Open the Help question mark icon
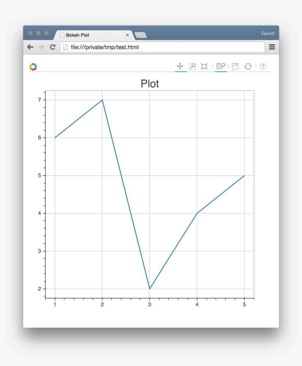Viewport: 302px width, 366px height. (x=263, y=66)
